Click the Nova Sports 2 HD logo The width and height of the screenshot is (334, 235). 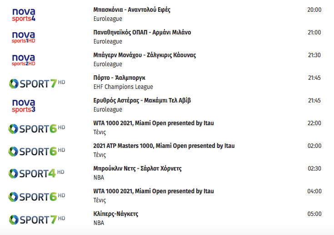click(x=24, y=60)
